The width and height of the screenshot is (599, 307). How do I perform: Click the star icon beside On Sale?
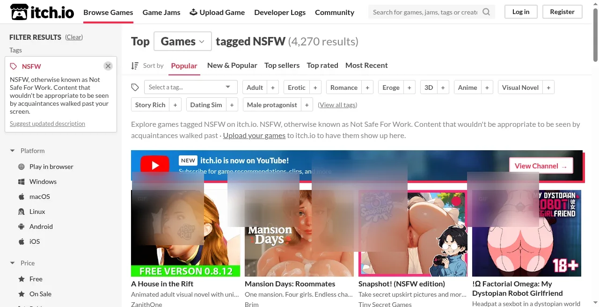(21, 294)
